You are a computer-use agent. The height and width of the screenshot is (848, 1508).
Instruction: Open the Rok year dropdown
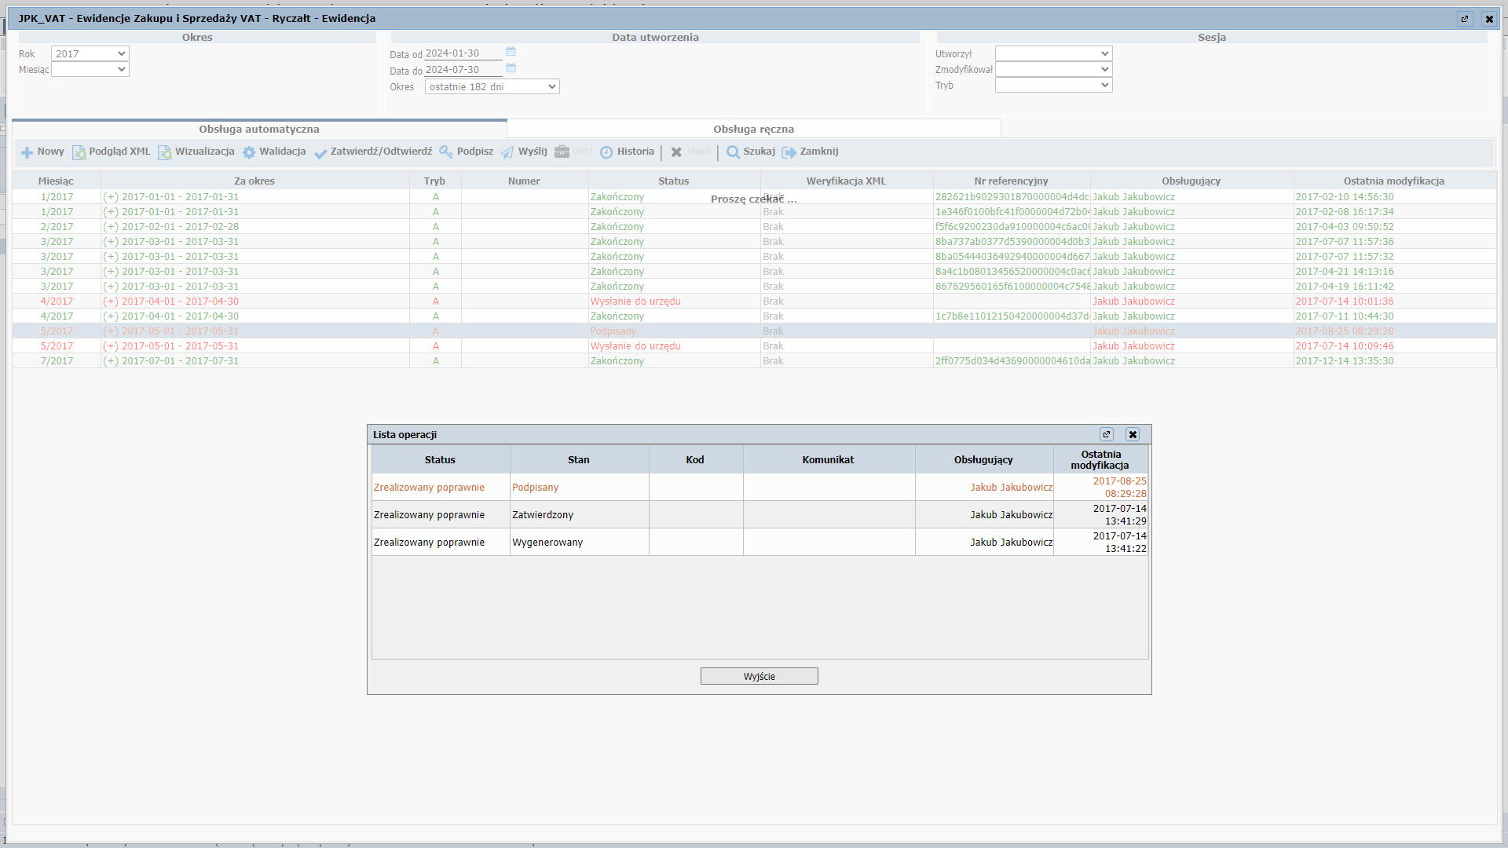[x=90, y=53]
